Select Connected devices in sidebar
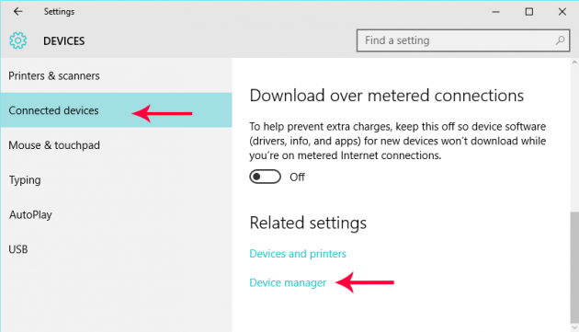579x332 pixels. (x=116, y=110)
